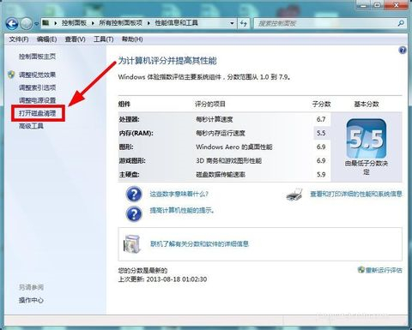Open 高级工具 link

tap(31, 126)
